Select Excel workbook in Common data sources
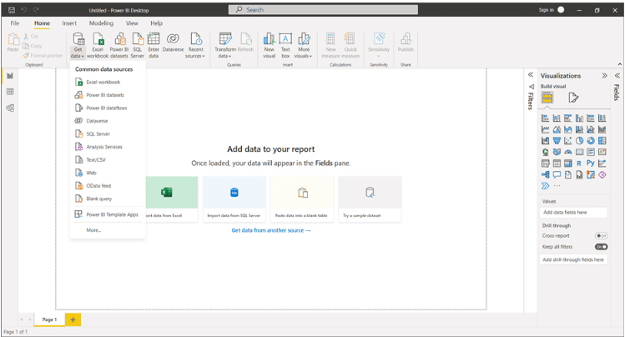This screenshot has height=337, width=625. [x=107, y=82]
